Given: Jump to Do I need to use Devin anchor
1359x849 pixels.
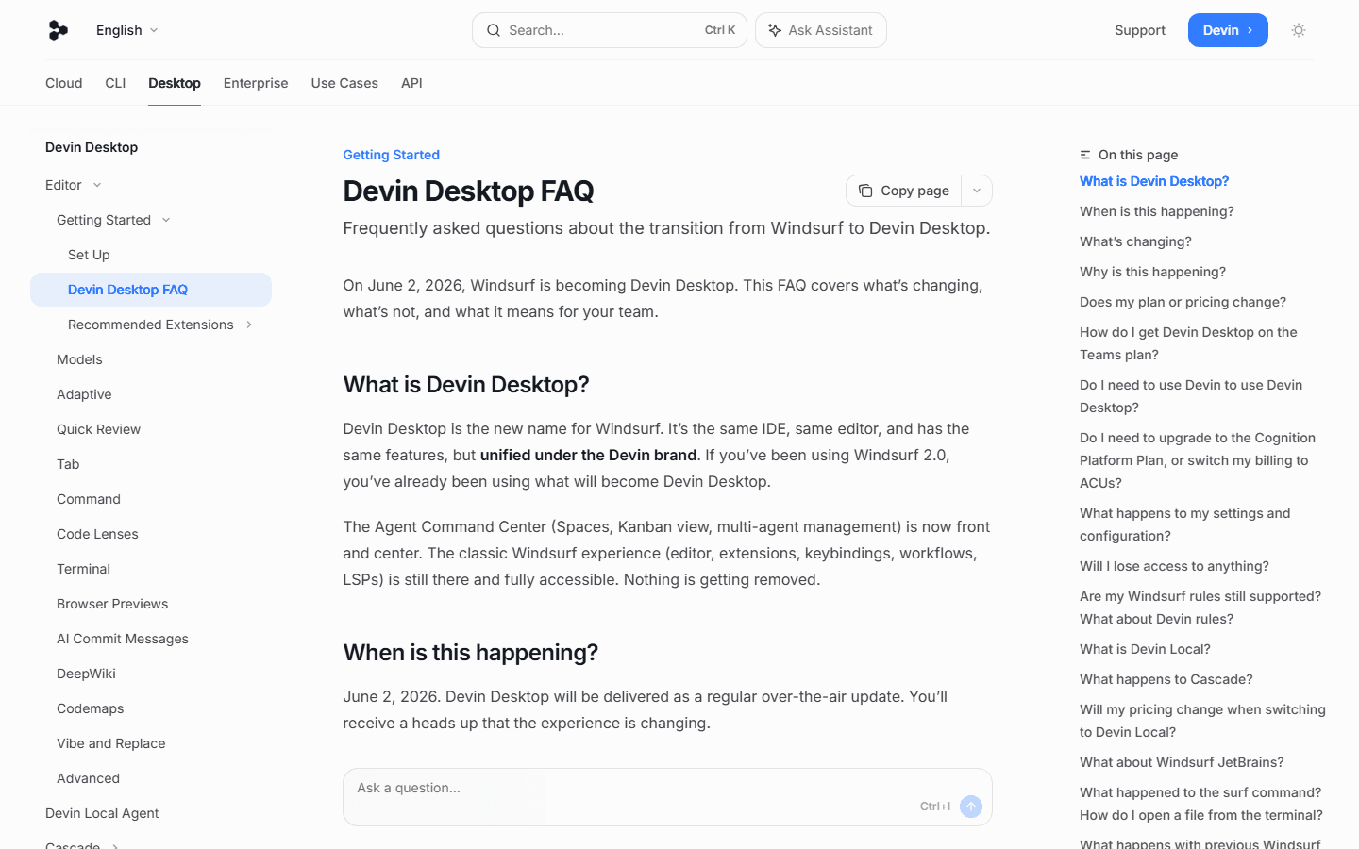Looking at the screenshot, I should [x=1191, y=396].
